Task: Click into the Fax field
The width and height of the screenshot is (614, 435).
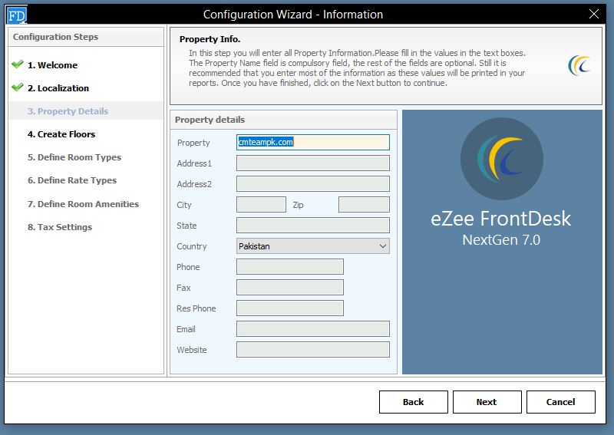Action: coord(290,288)
